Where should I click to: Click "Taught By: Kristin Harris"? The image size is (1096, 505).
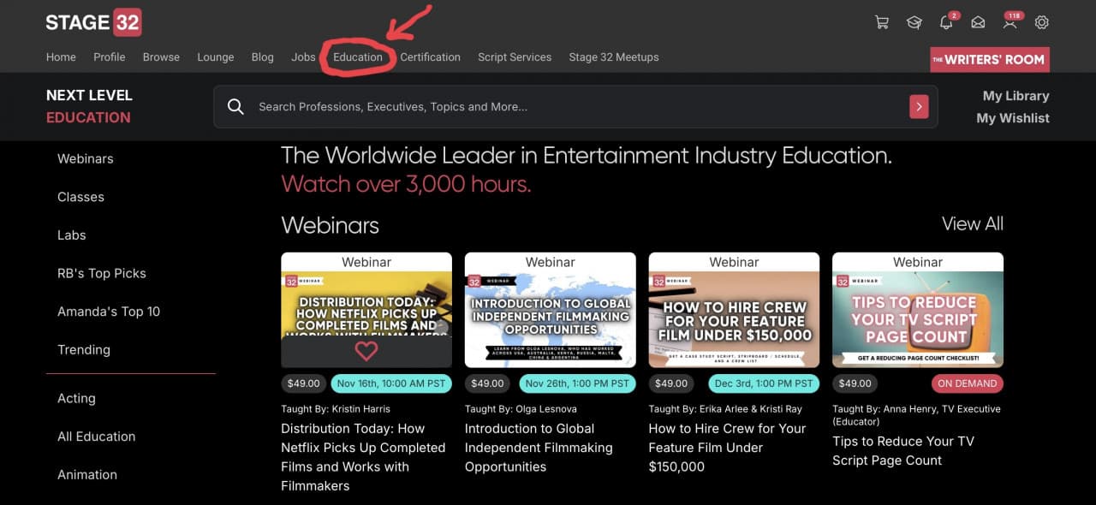336,409
